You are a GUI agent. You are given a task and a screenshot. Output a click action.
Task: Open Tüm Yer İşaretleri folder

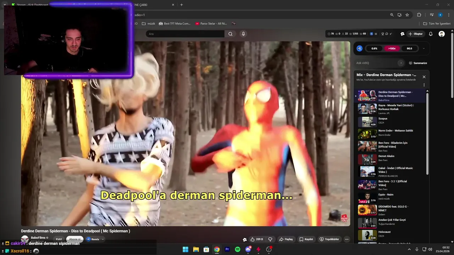(x=437, y=23)
